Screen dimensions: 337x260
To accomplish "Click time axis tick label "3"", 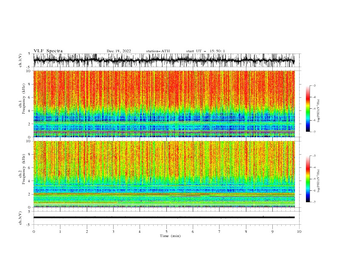I will (x=113, y=232).
